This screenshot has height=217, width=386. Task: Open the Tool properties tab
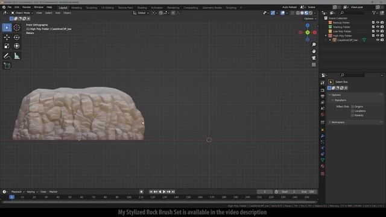pyautogui.click(x=323, y=83)
